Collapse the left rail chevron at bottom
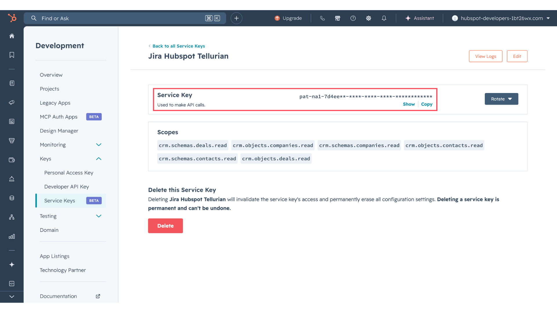Screen dimensions: 557x313 point(12,297)
